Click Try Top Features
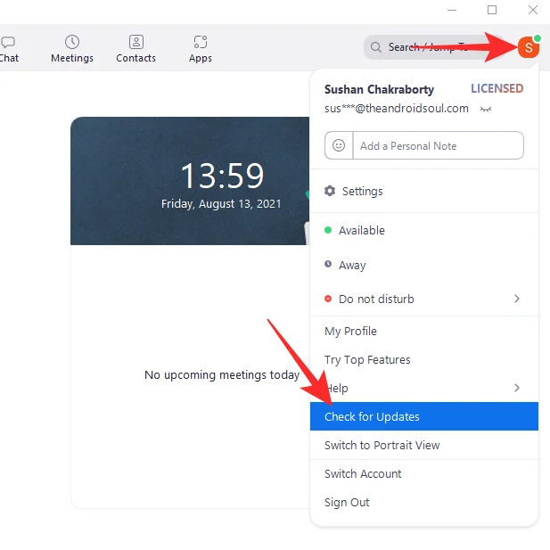The width and height of the screenshot is (550, 550). 367,359
